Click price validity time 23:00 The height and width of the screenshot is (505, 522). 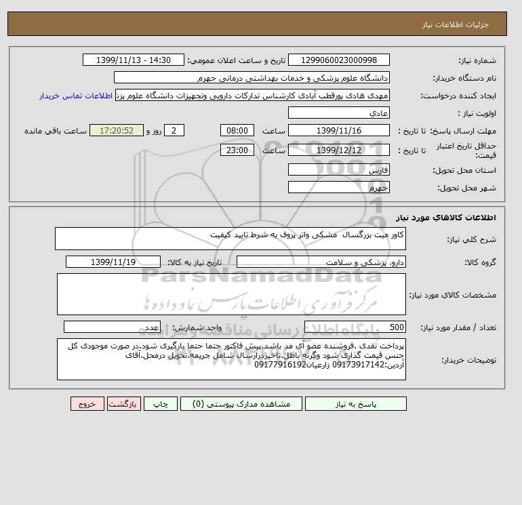click(237, 150)
